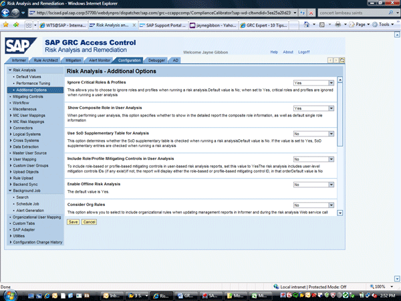
Task: Click the browser search box
Action: pos(353,13)
